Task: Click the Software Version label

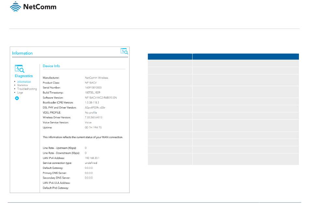Action: (53, 98)
